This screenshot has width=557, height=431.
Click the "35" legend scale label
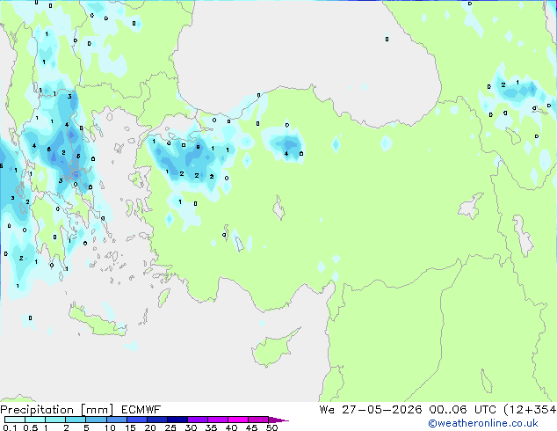click(211, 427)
